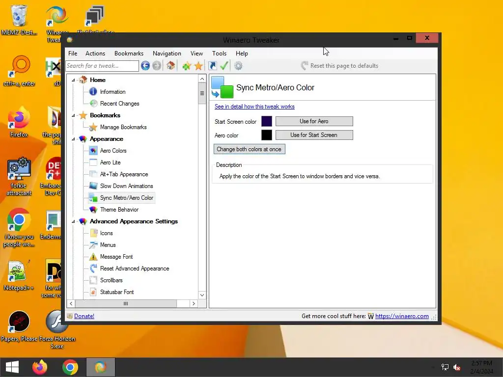
Task: Click the Reset Advanced Appearance icon
Action: (x=93, y=269)
